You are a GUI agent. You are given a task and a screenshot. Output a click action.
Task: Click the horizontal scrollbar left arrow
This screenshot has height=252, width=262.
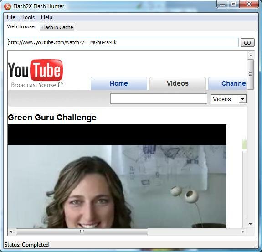coord(11,231)
